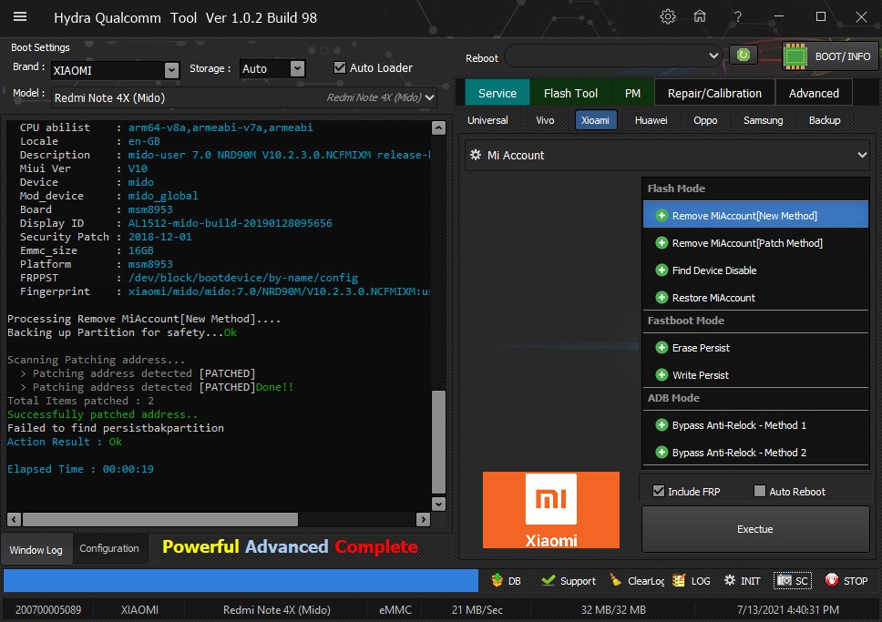Toggle the Include FRP checkbox
This screenshot has width=882, height=622.
click(x=659, y=491)
